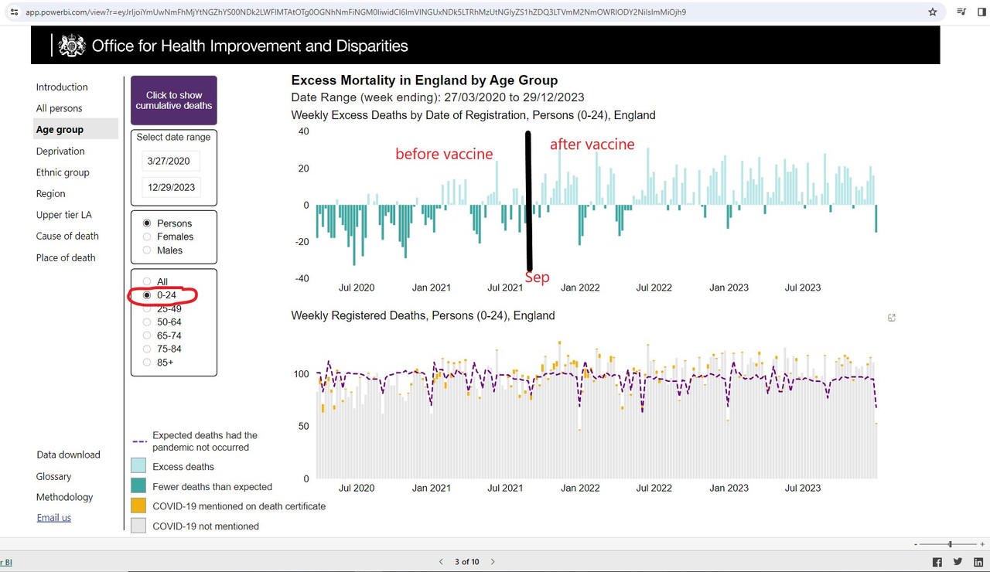The width and height of the screenshot is (990, 572).
Task: Select the Females radio option
Action: [147, 237]
